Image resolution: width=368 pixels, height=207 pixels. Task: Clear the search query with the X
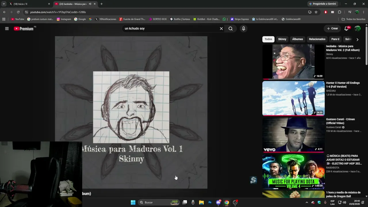(x=221, y=28)
